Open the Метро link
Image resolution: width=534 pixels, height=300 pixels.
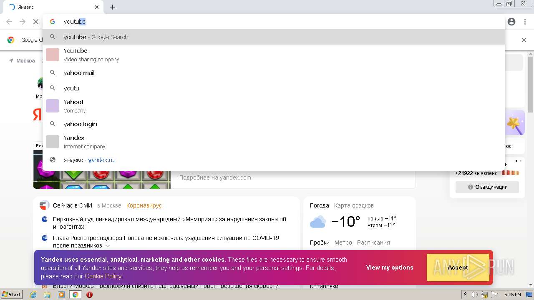[x=343, y=242]
